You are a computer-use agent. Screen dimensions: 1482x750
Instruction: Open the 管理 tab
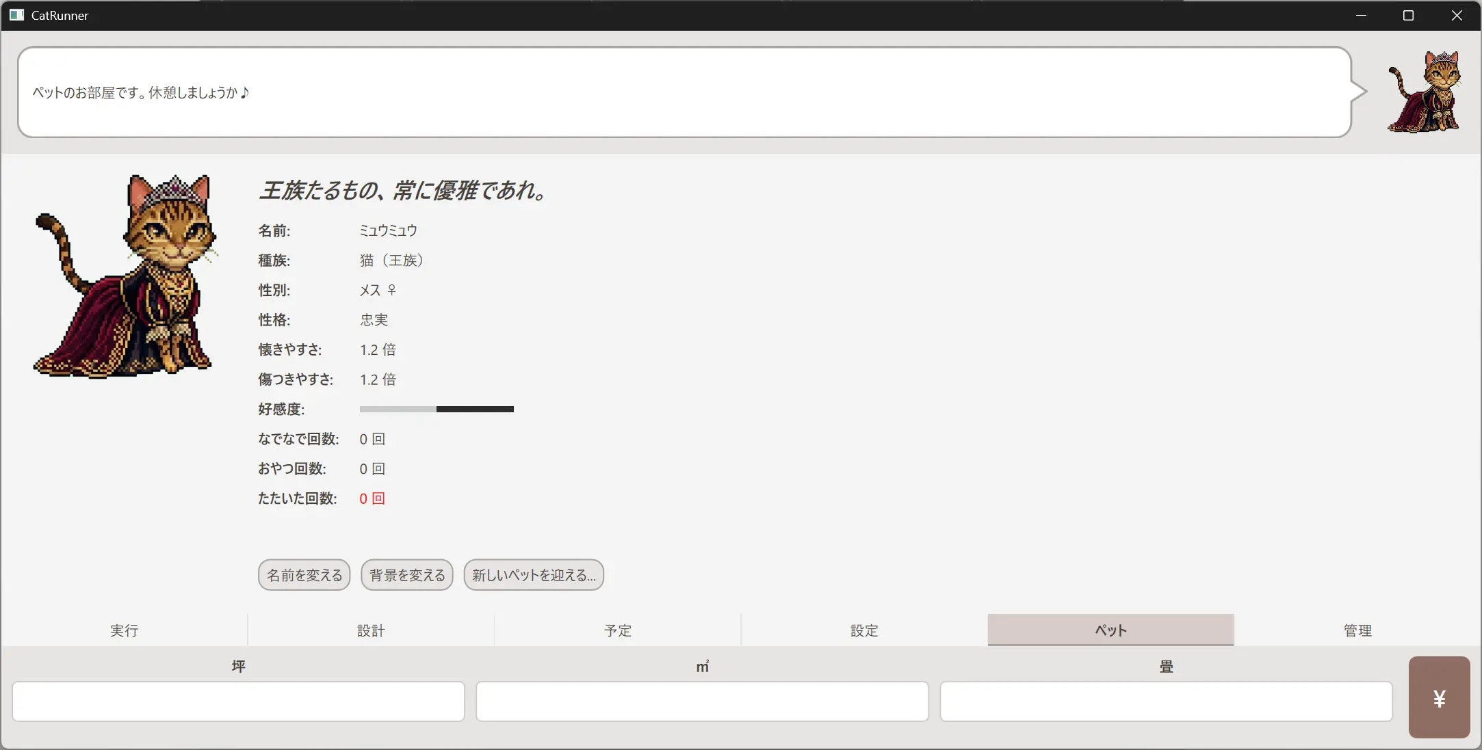1357,630
